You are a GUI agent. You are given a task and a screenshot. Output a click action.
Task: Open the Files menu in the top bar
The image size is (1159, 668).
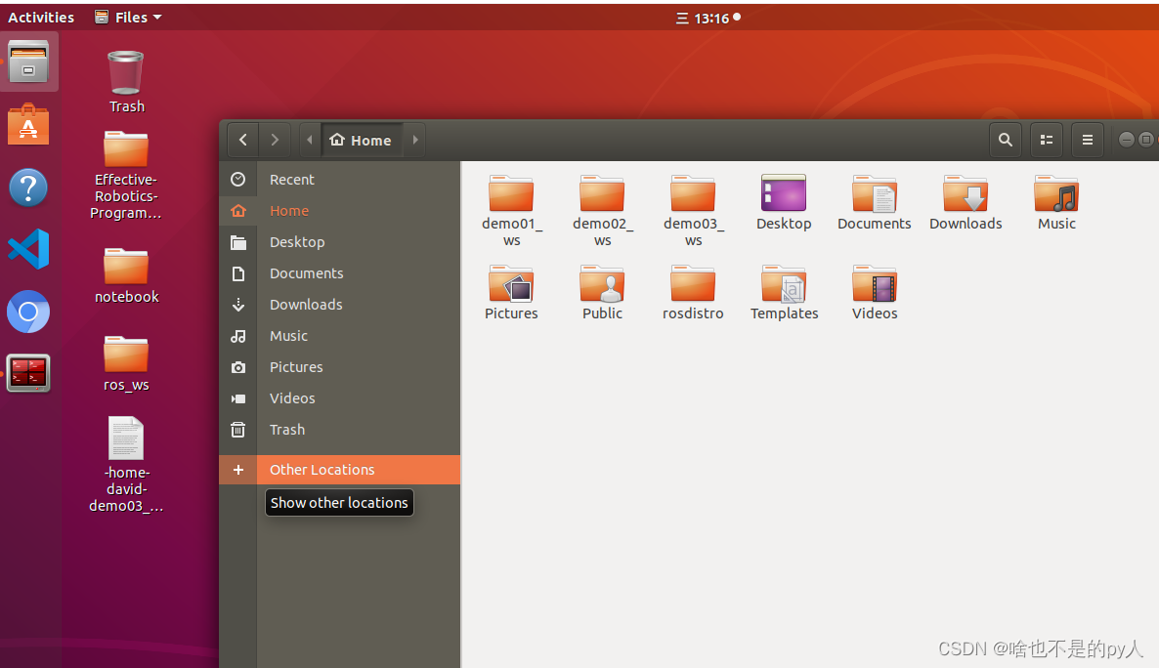[128, 17]
